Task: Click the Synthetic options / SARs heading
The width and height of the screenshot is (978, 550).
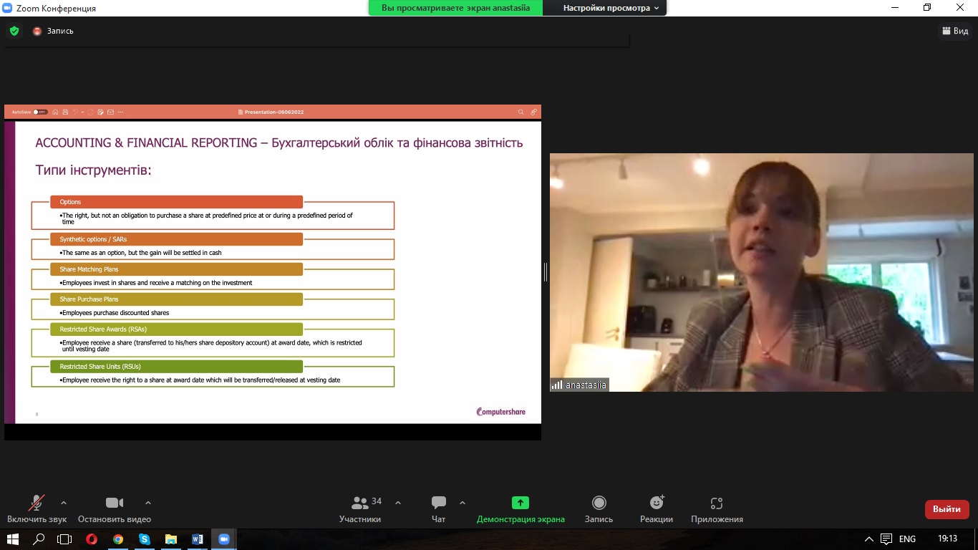Action: (176, 239)
